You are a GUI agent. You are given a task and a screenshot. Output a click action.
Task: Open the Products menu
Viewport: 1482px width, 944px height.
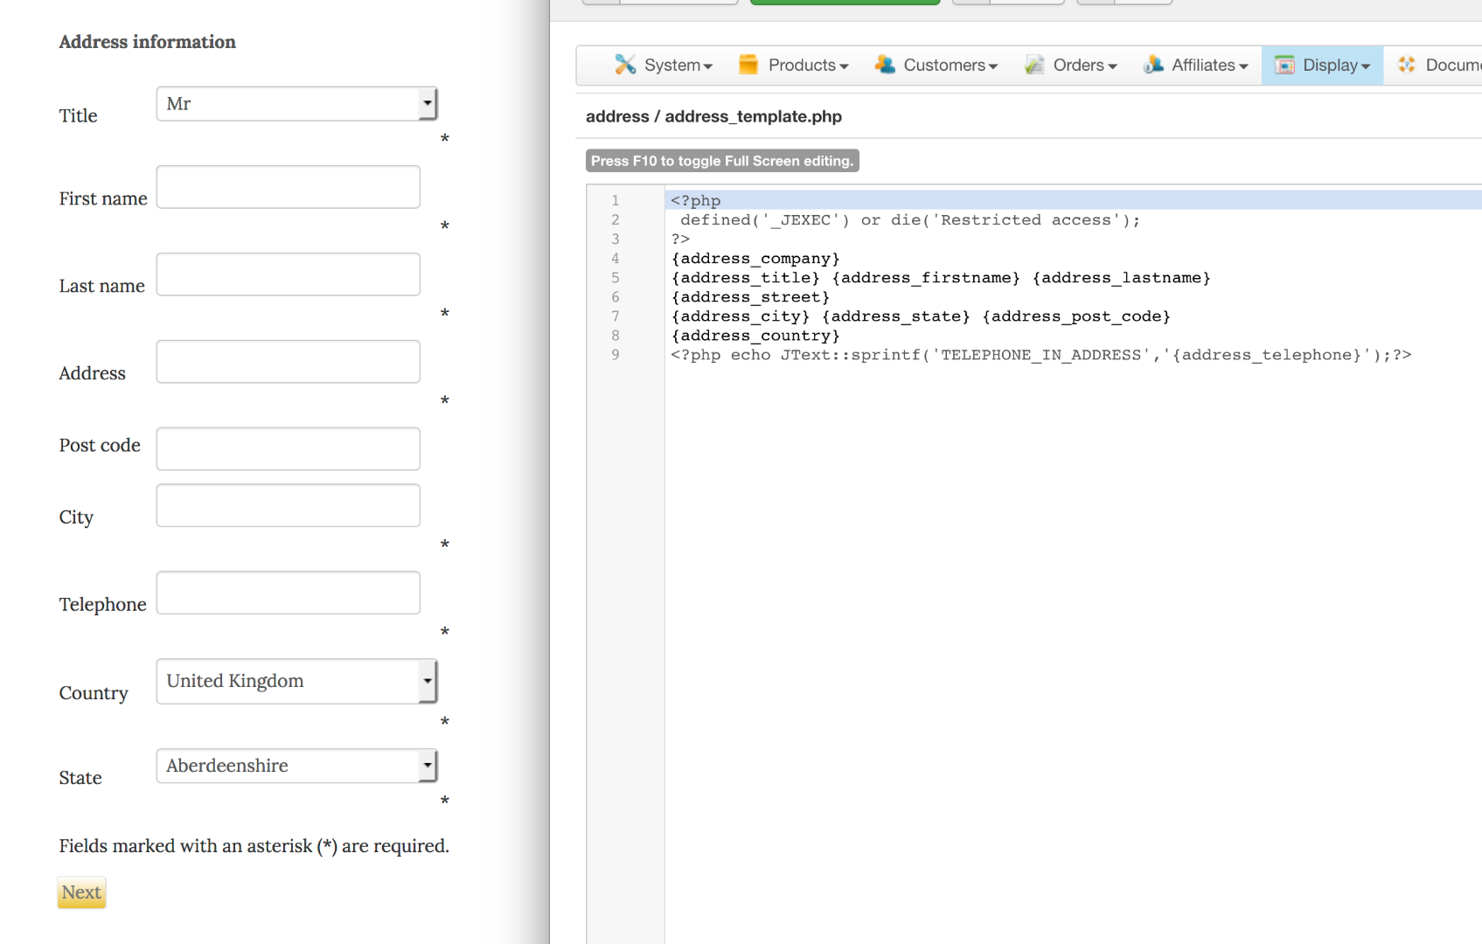point(808,65)
